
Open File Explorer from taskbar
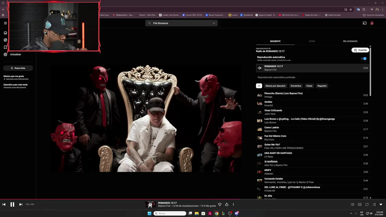click(197, 213)
